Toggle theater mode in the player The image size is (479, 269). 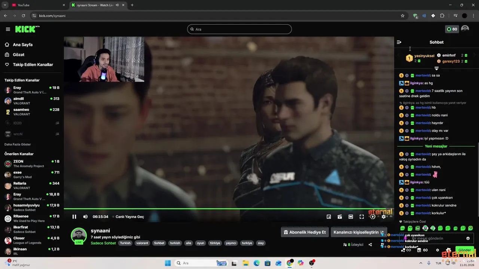351,217
